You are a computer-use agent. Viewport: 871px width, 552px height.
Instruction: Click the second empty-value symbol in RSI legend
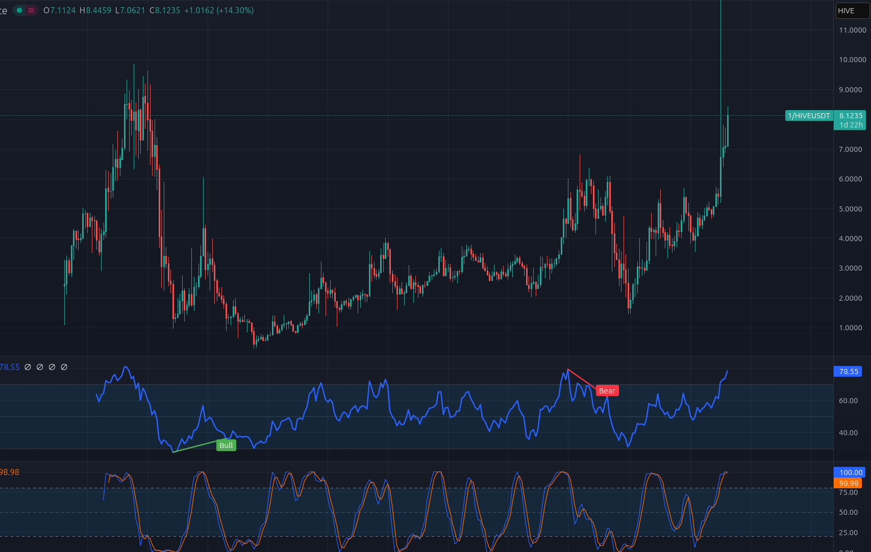pyautogui.click(x=40, y=367)
